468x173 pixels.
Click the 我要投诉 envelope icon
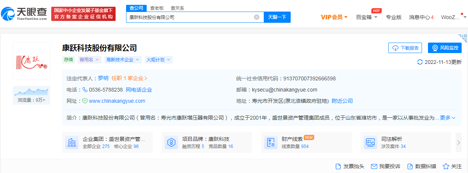coord(374,166)
